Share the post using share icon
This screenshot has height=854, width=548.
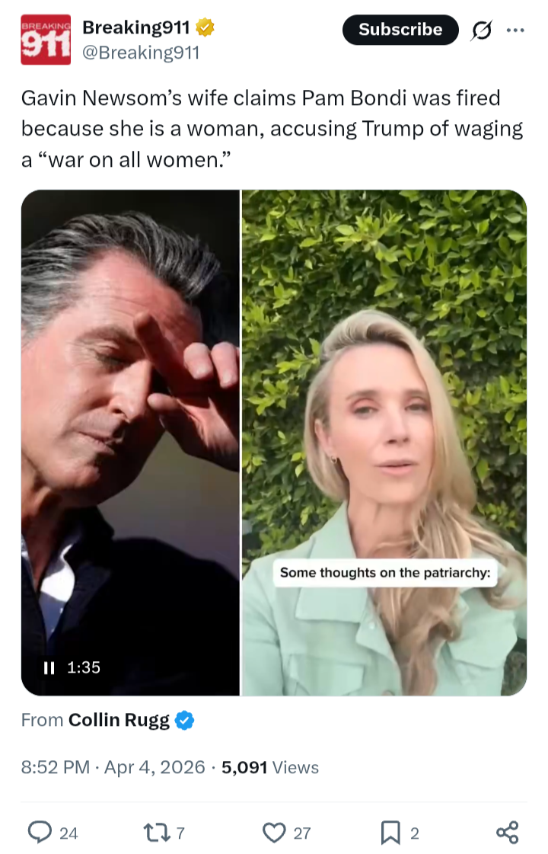507,832
